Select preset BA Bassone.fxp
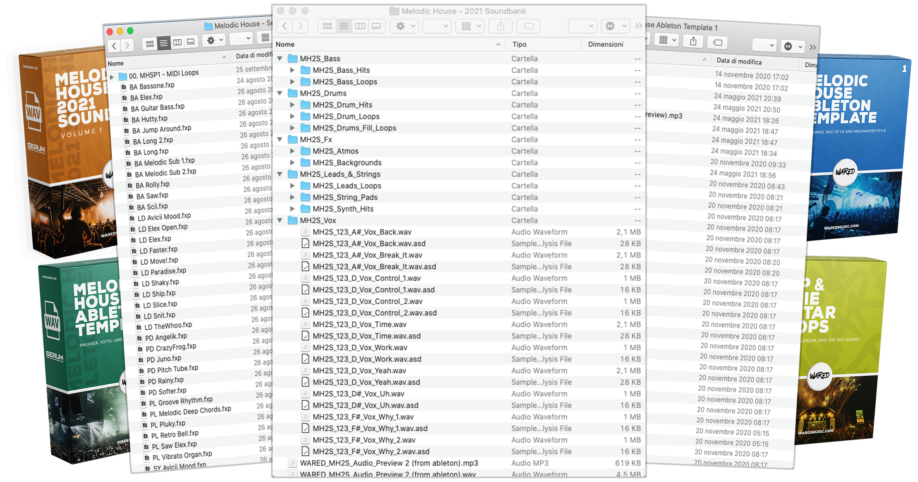918x482 pixels. click(152, 86)
